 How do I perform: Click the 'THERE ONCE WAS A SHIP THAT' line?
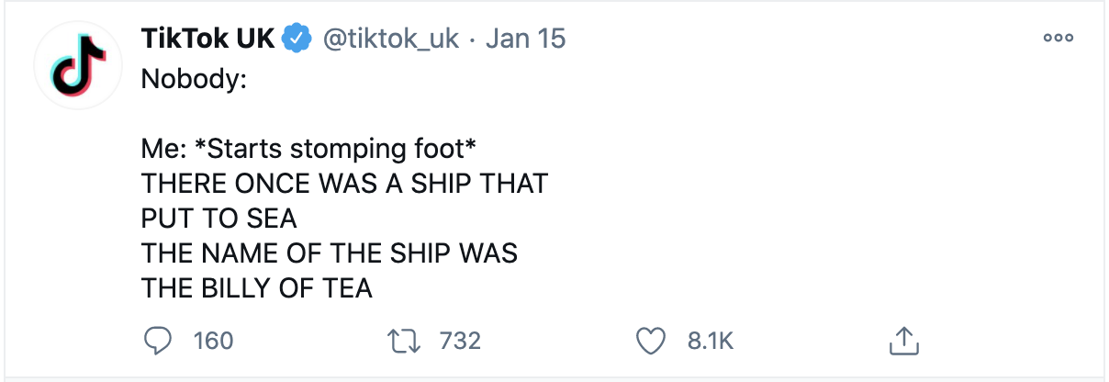tap(344, 184)
